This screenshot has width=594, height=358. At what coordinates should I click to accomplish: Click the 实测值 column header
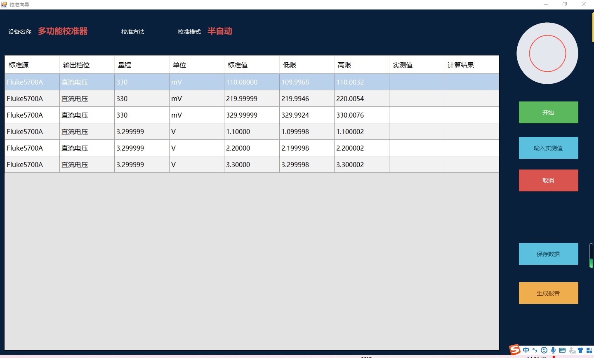(417, 65)
